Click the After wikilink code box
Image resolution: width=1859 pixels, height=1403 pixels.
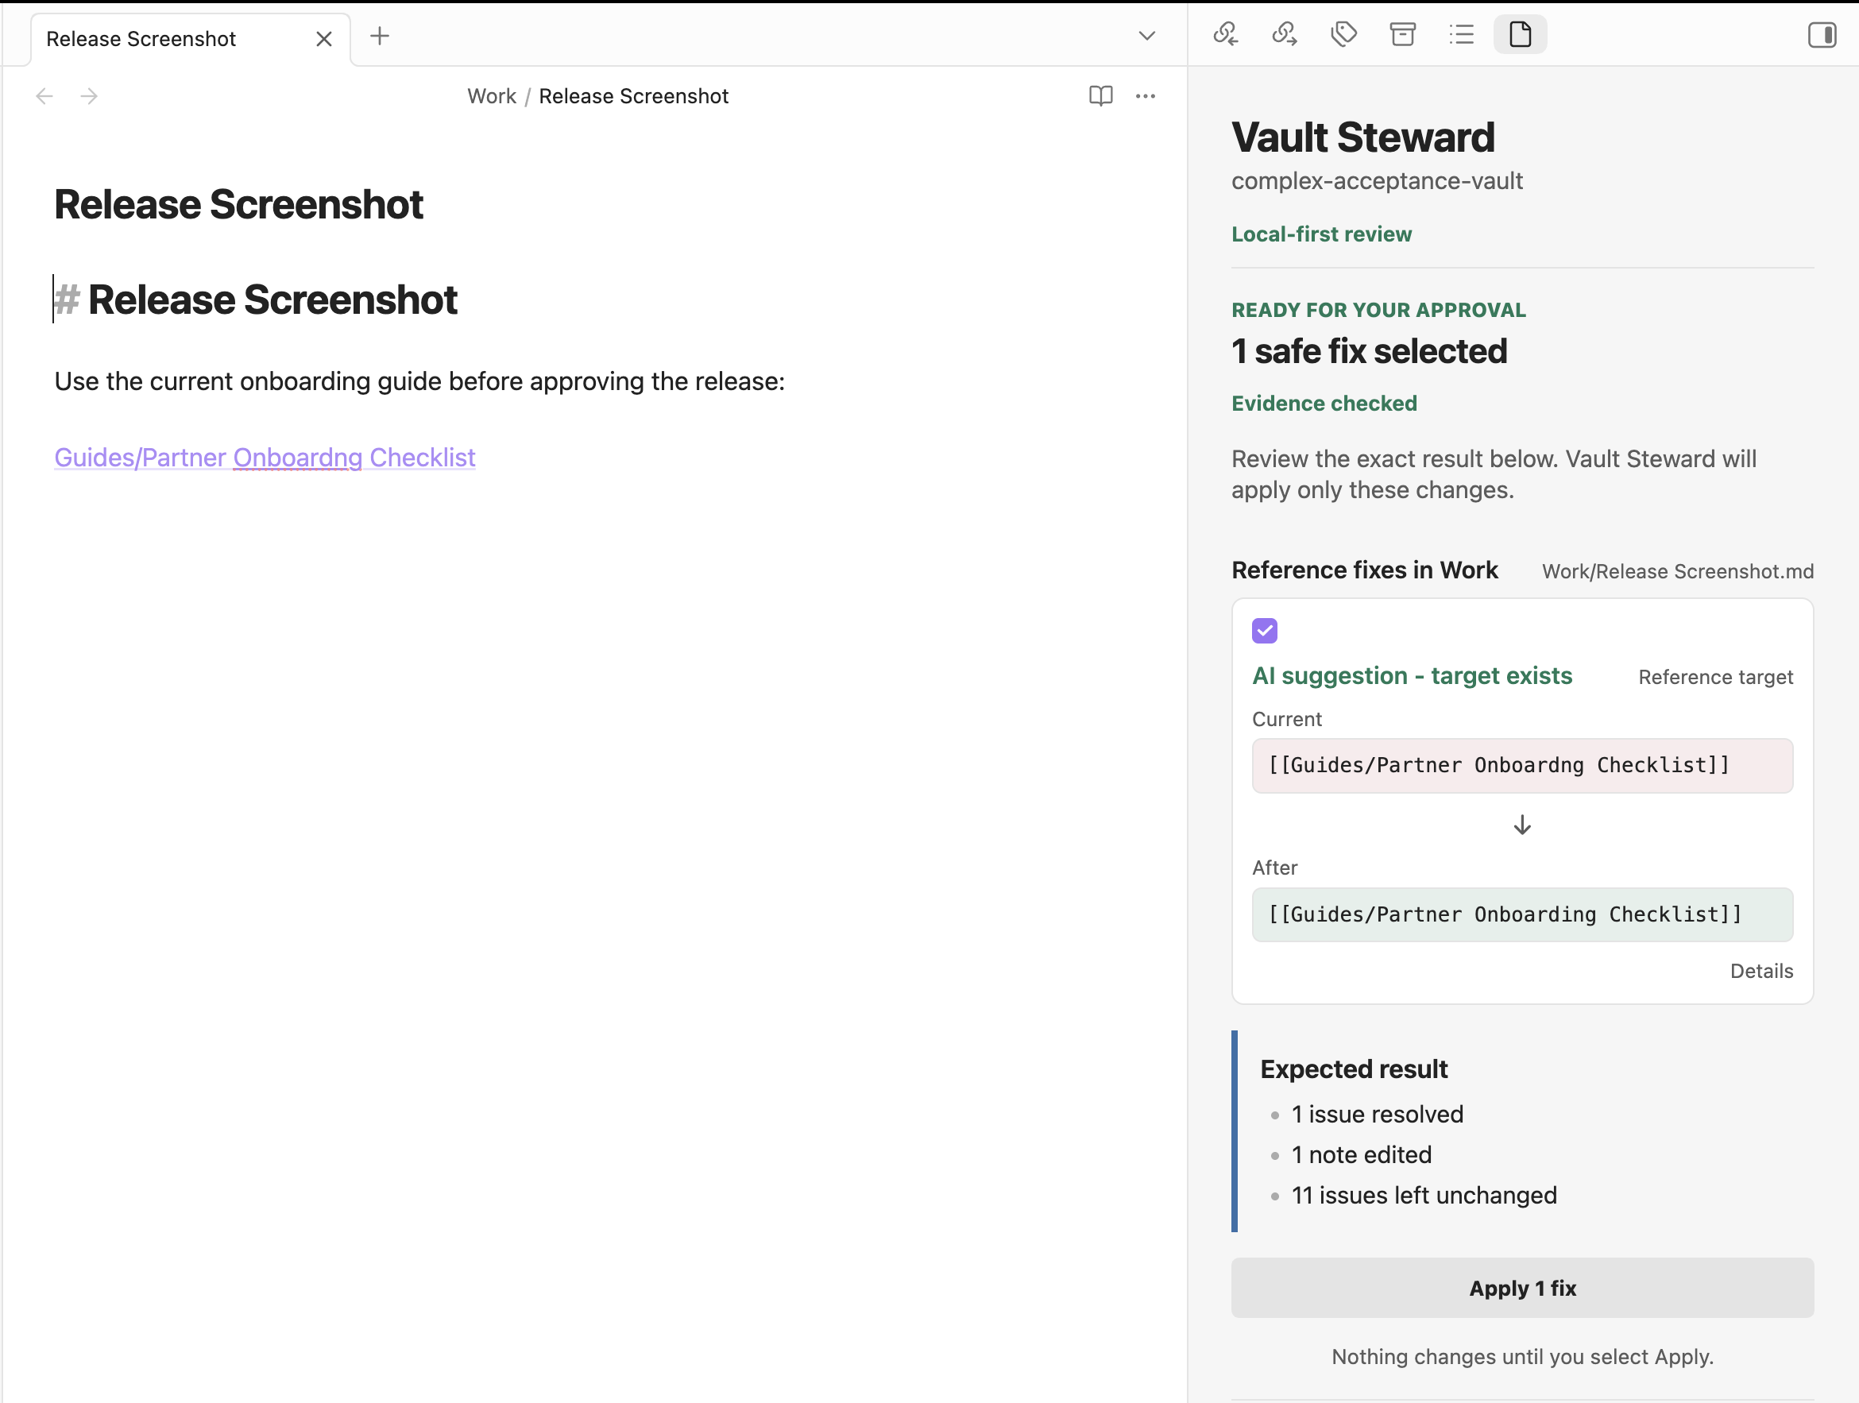(x=1522, y=914)
